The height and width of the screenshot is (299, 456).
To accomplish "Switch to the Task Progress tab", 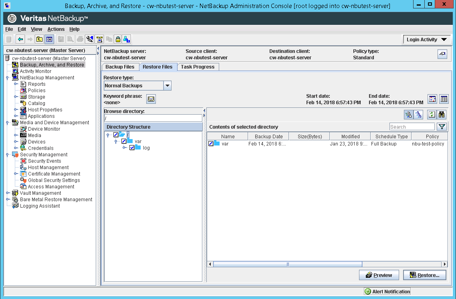I will click(x=198, y=67).
